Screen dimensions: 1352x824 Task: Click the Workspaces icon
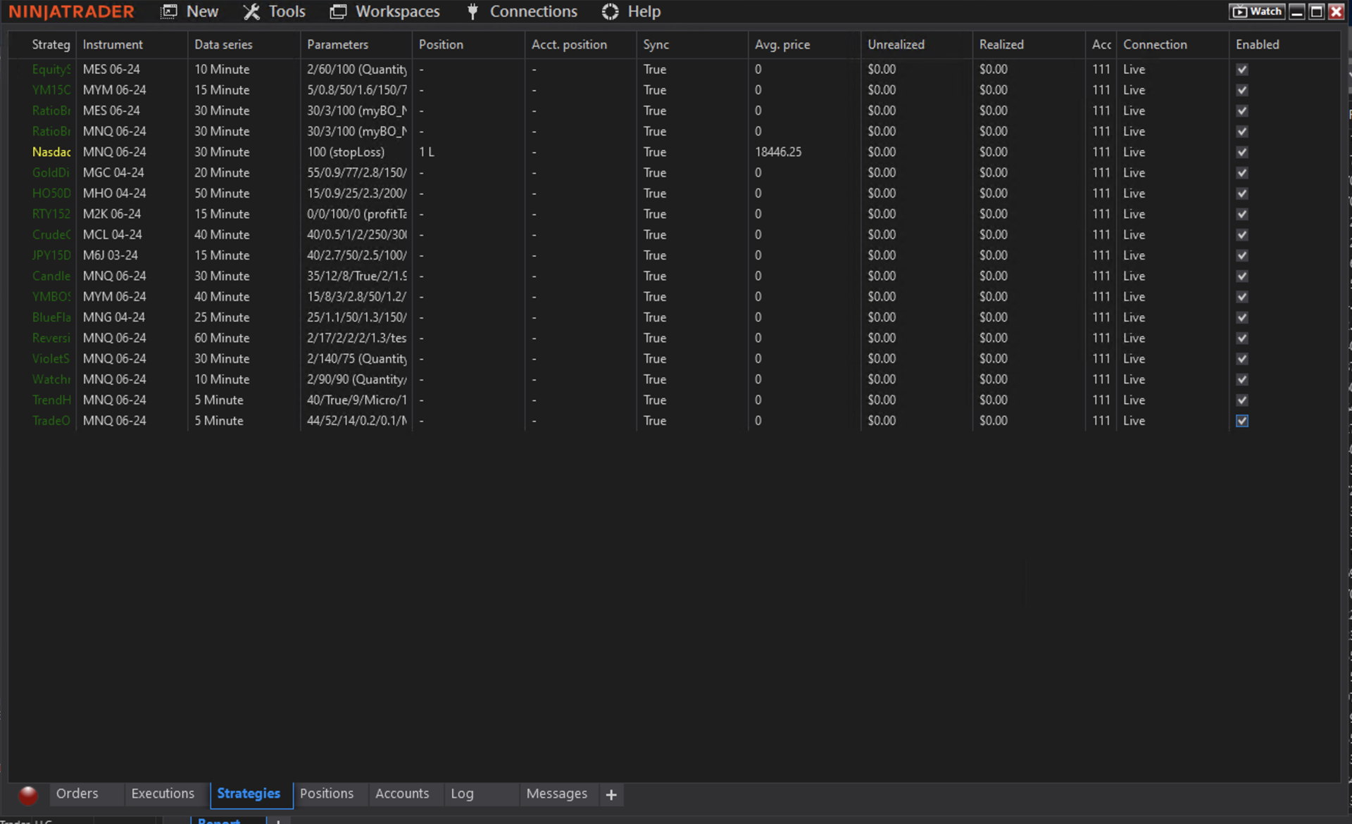(338, 11)
